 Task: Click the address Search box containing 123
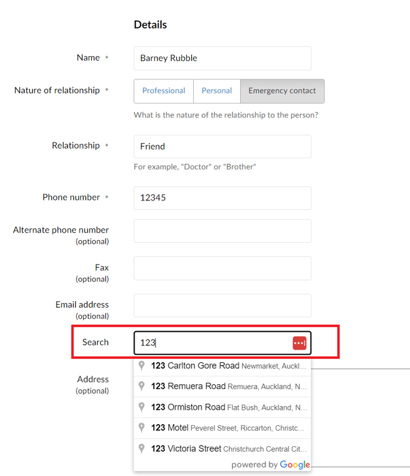(222, 343)
